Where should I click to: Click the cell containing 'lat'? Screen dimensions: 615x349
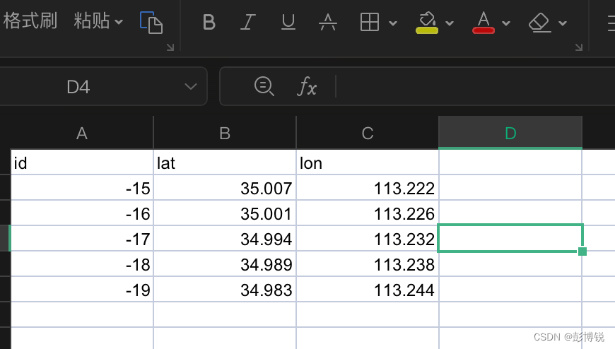[x=225, y=162]
